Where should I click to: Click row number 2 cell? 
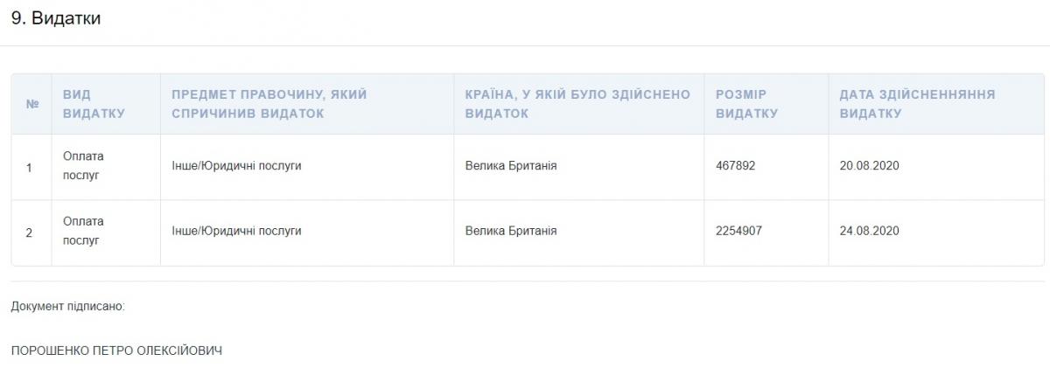pyautogui.click(x=29, y=232)
